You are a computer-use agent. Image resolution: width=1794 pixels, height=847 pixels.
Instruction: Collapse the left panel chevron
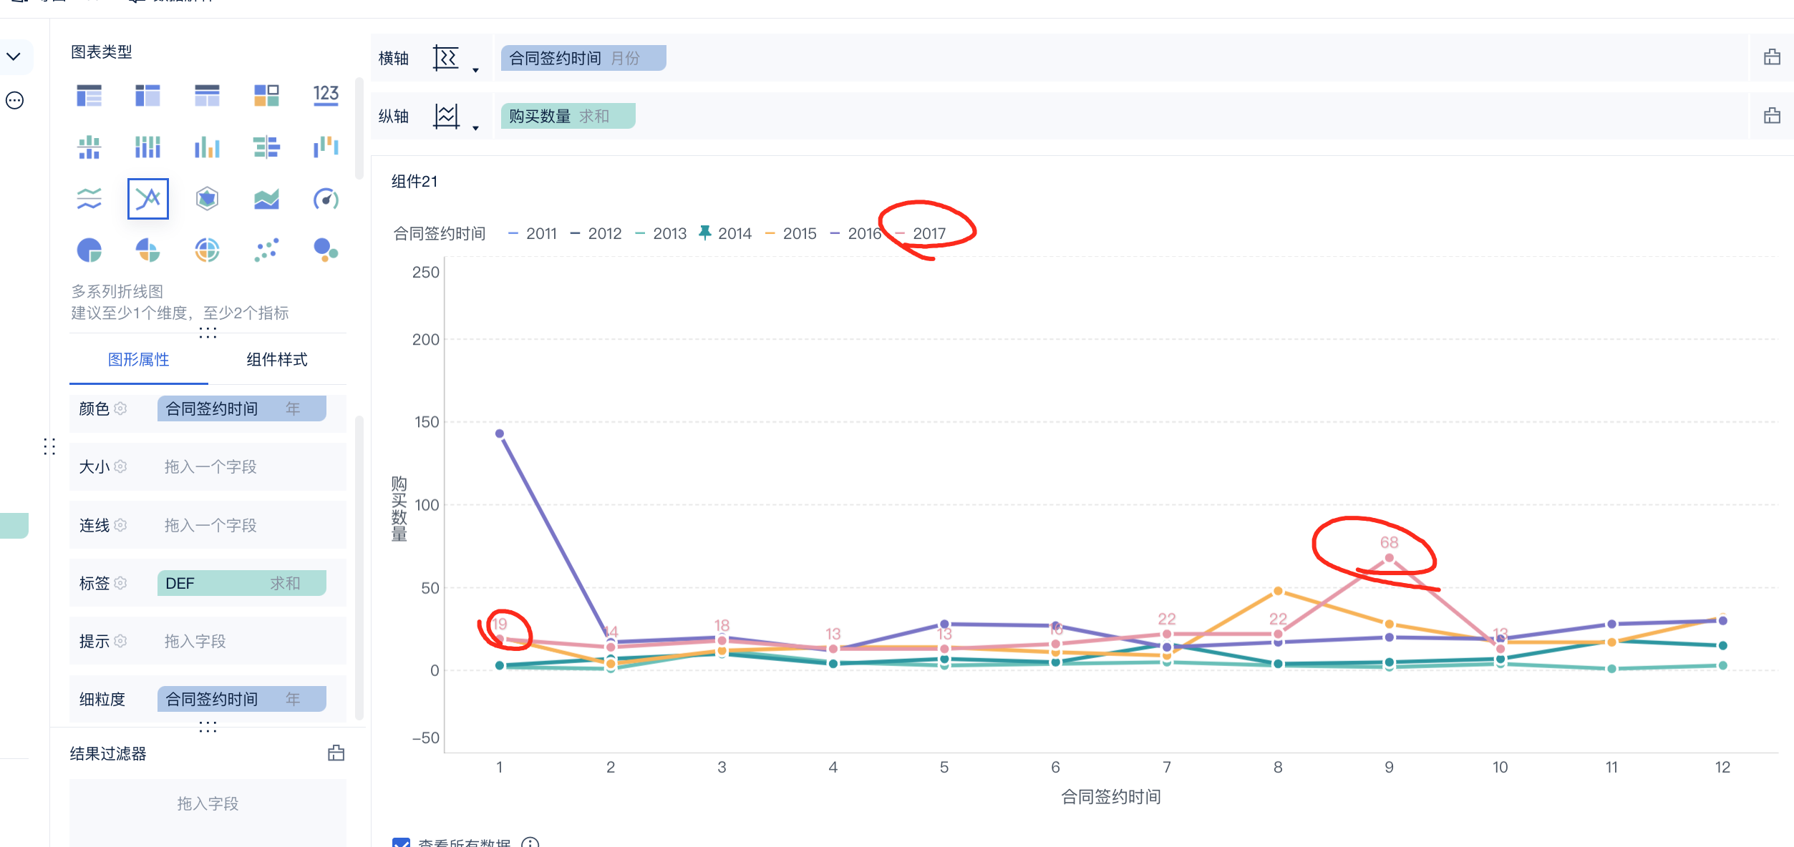[x=14, y=57]
